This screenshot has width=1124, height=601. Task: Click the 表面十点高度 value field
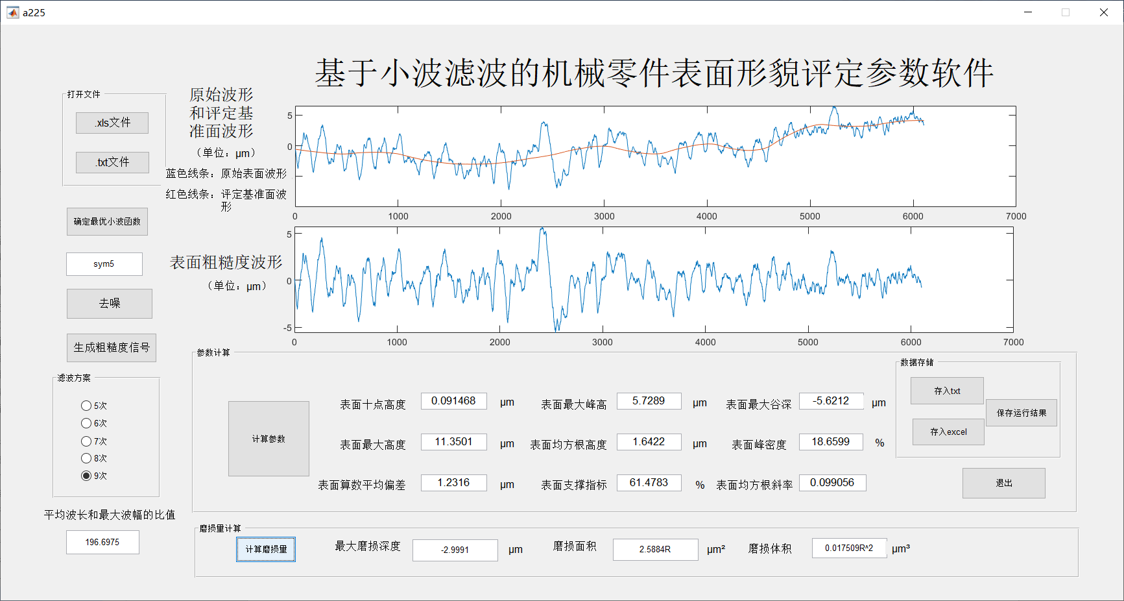click(453, 401)
